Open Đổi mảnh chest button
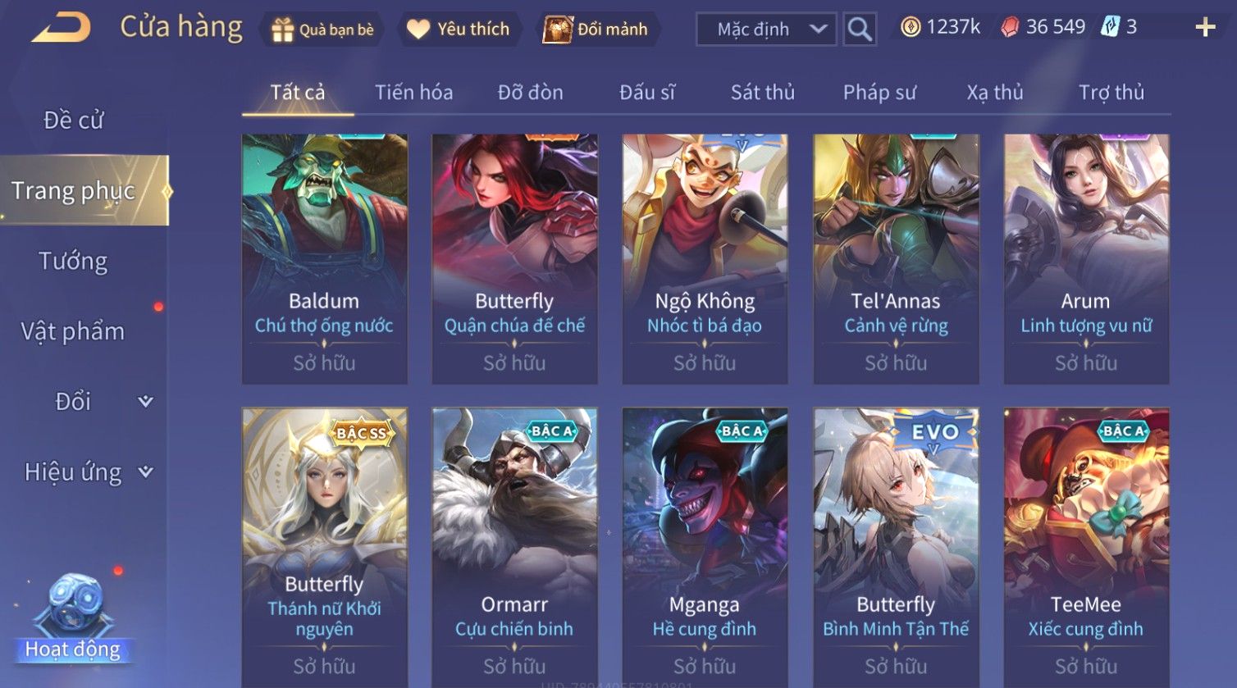The image size is (1237, 688). pos(596,30)
